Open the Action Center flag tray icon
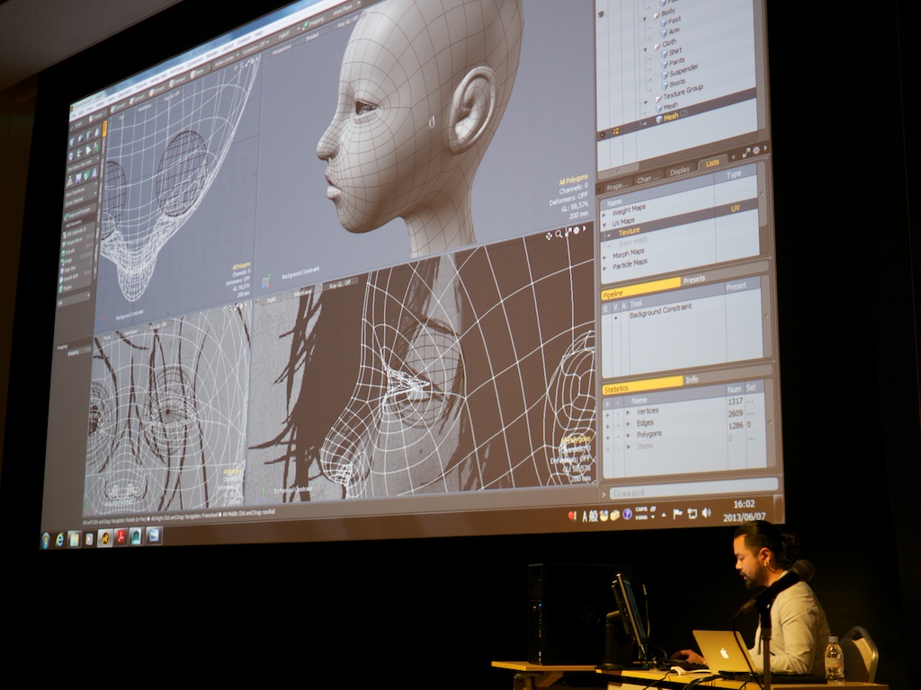Image resolution: width=921 pixels, height=690 pixels. [677, 514]
